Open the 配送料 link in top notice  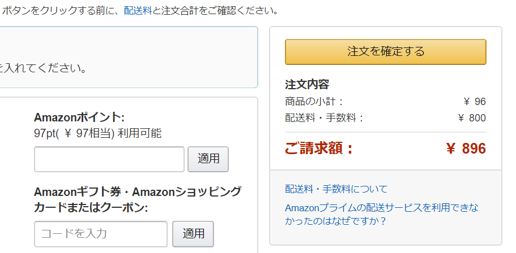coord(138,11)
